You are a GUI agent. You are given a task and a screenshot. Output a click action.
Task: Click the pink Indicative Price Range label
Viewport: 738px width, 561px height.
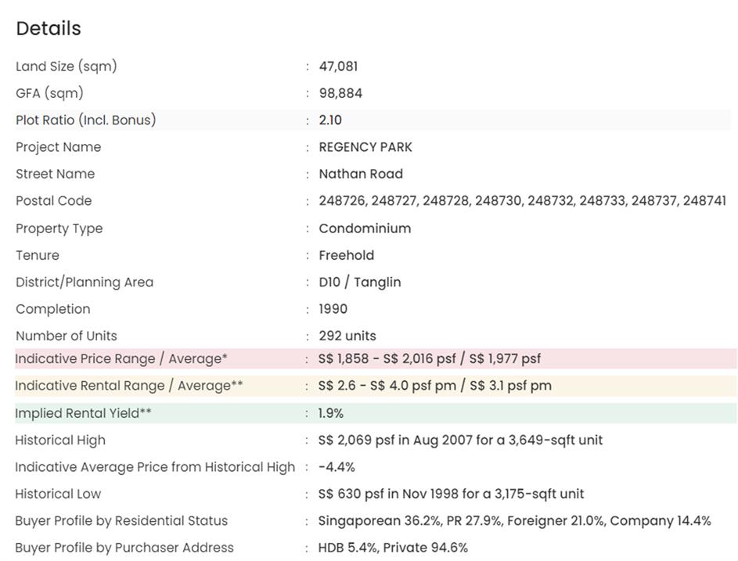(x=121, y=358)
